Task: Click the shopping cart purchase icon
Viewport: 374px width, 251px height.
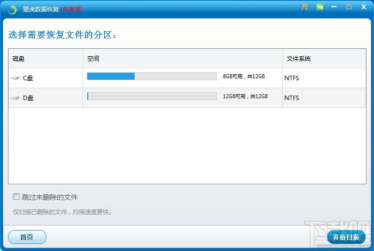Action: pyautogui.click(x=304, y=7)
